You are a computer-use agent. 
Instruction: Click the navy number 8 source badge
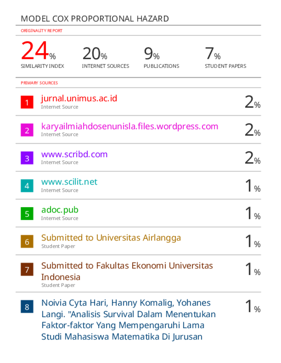27,307
